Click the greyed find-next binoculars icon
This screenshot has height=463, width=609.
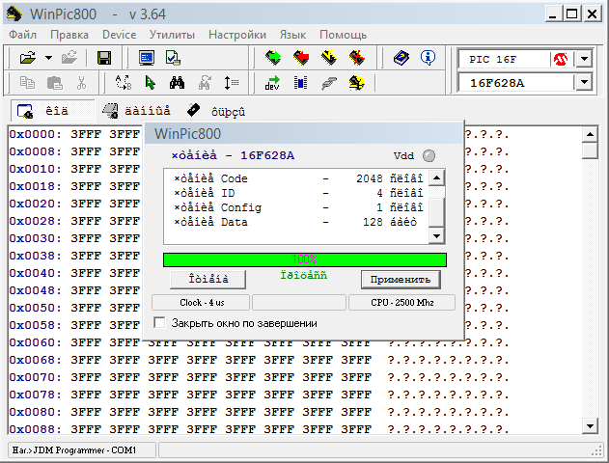205,83
